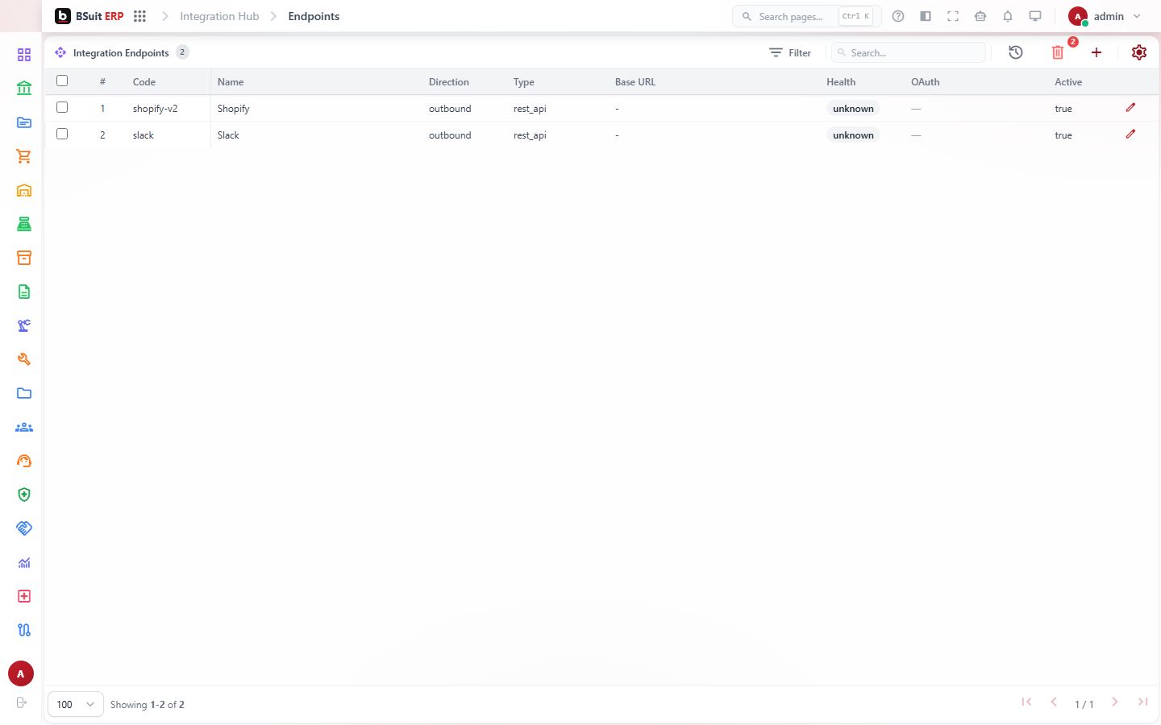The width and height of the screenshot is (1161, 725).
Task: Open the people group module in sidebar
Action: tap(24, 427)
